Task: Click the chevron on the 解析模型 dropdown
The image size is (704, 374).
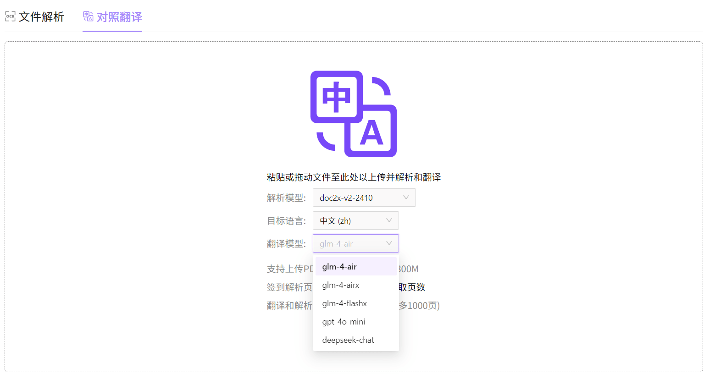Action: (x=406, y=198)
